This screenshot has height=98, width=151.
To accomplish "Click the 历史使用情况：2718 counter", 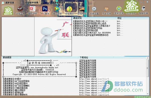I will (x=63, y=3).
